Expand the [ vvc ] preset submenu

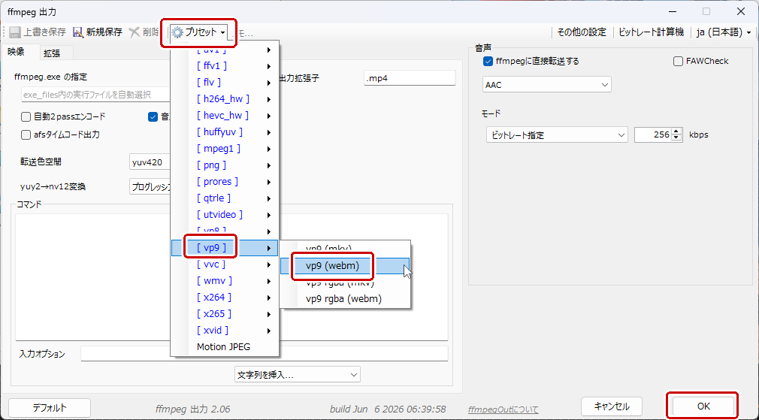click(x=225, y=264)
